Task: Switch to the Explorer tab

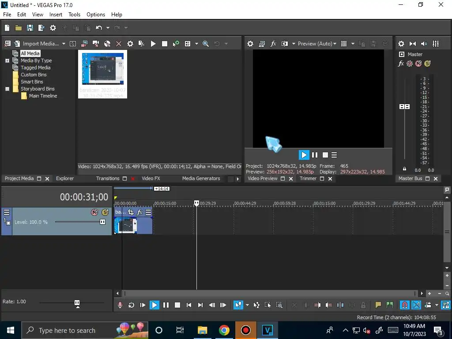Action: click(x=65, y=178)
